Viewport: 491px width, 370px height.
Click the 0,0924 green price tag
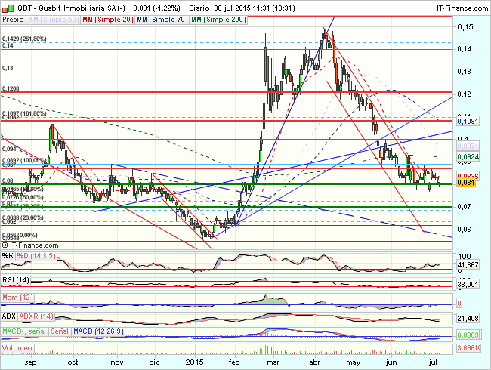(468, 156)
